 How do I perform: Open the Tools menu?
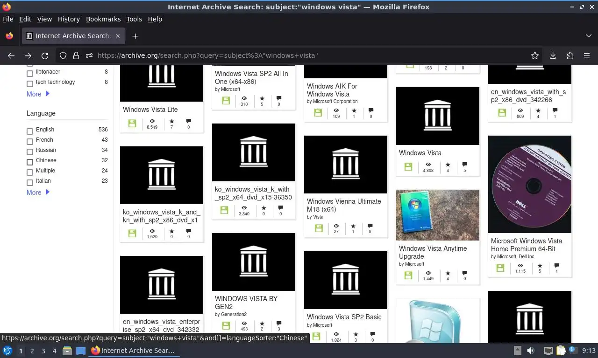[x=134, y=19]
